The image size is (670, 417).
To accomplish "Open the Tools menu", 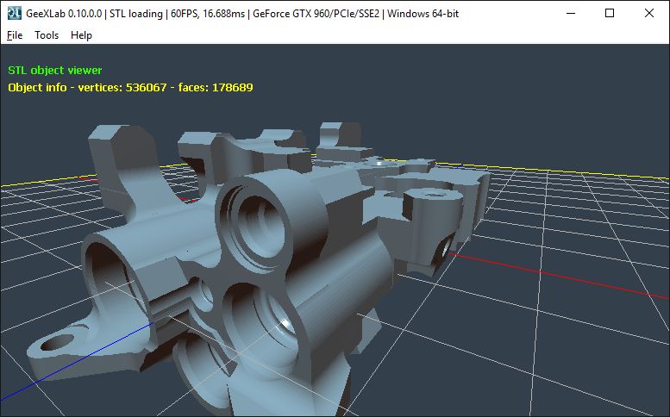I will coord(47,35).
